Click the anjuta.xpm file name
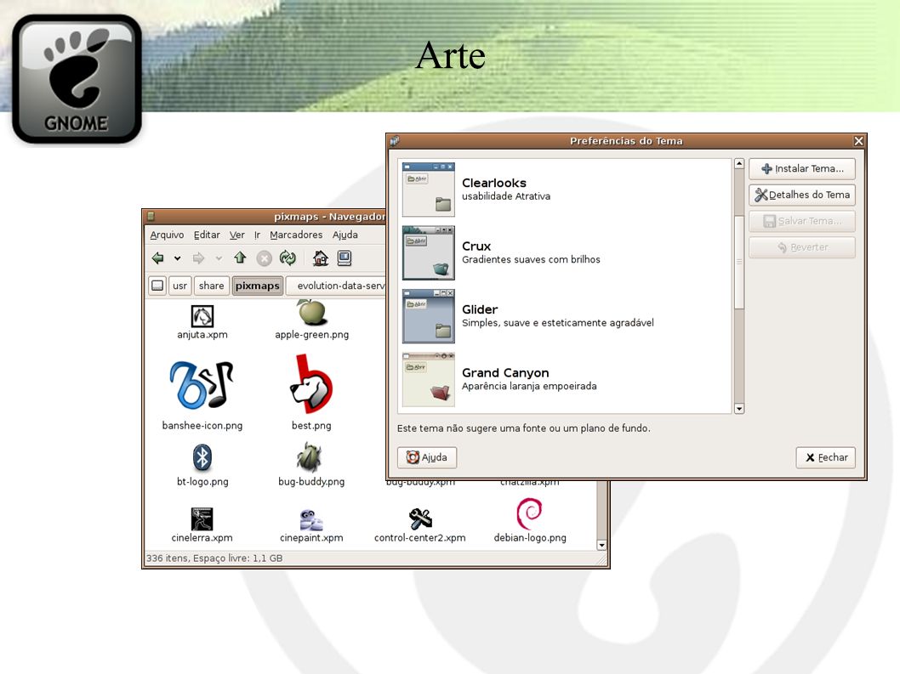This screenshot has height=674, width=900. pos(202,334)
